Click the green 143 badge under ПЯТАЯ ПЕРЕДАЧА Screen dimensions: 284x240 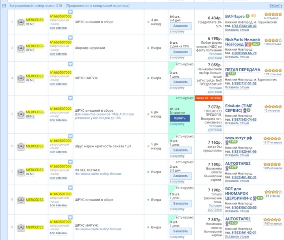(x=232, y=73)
